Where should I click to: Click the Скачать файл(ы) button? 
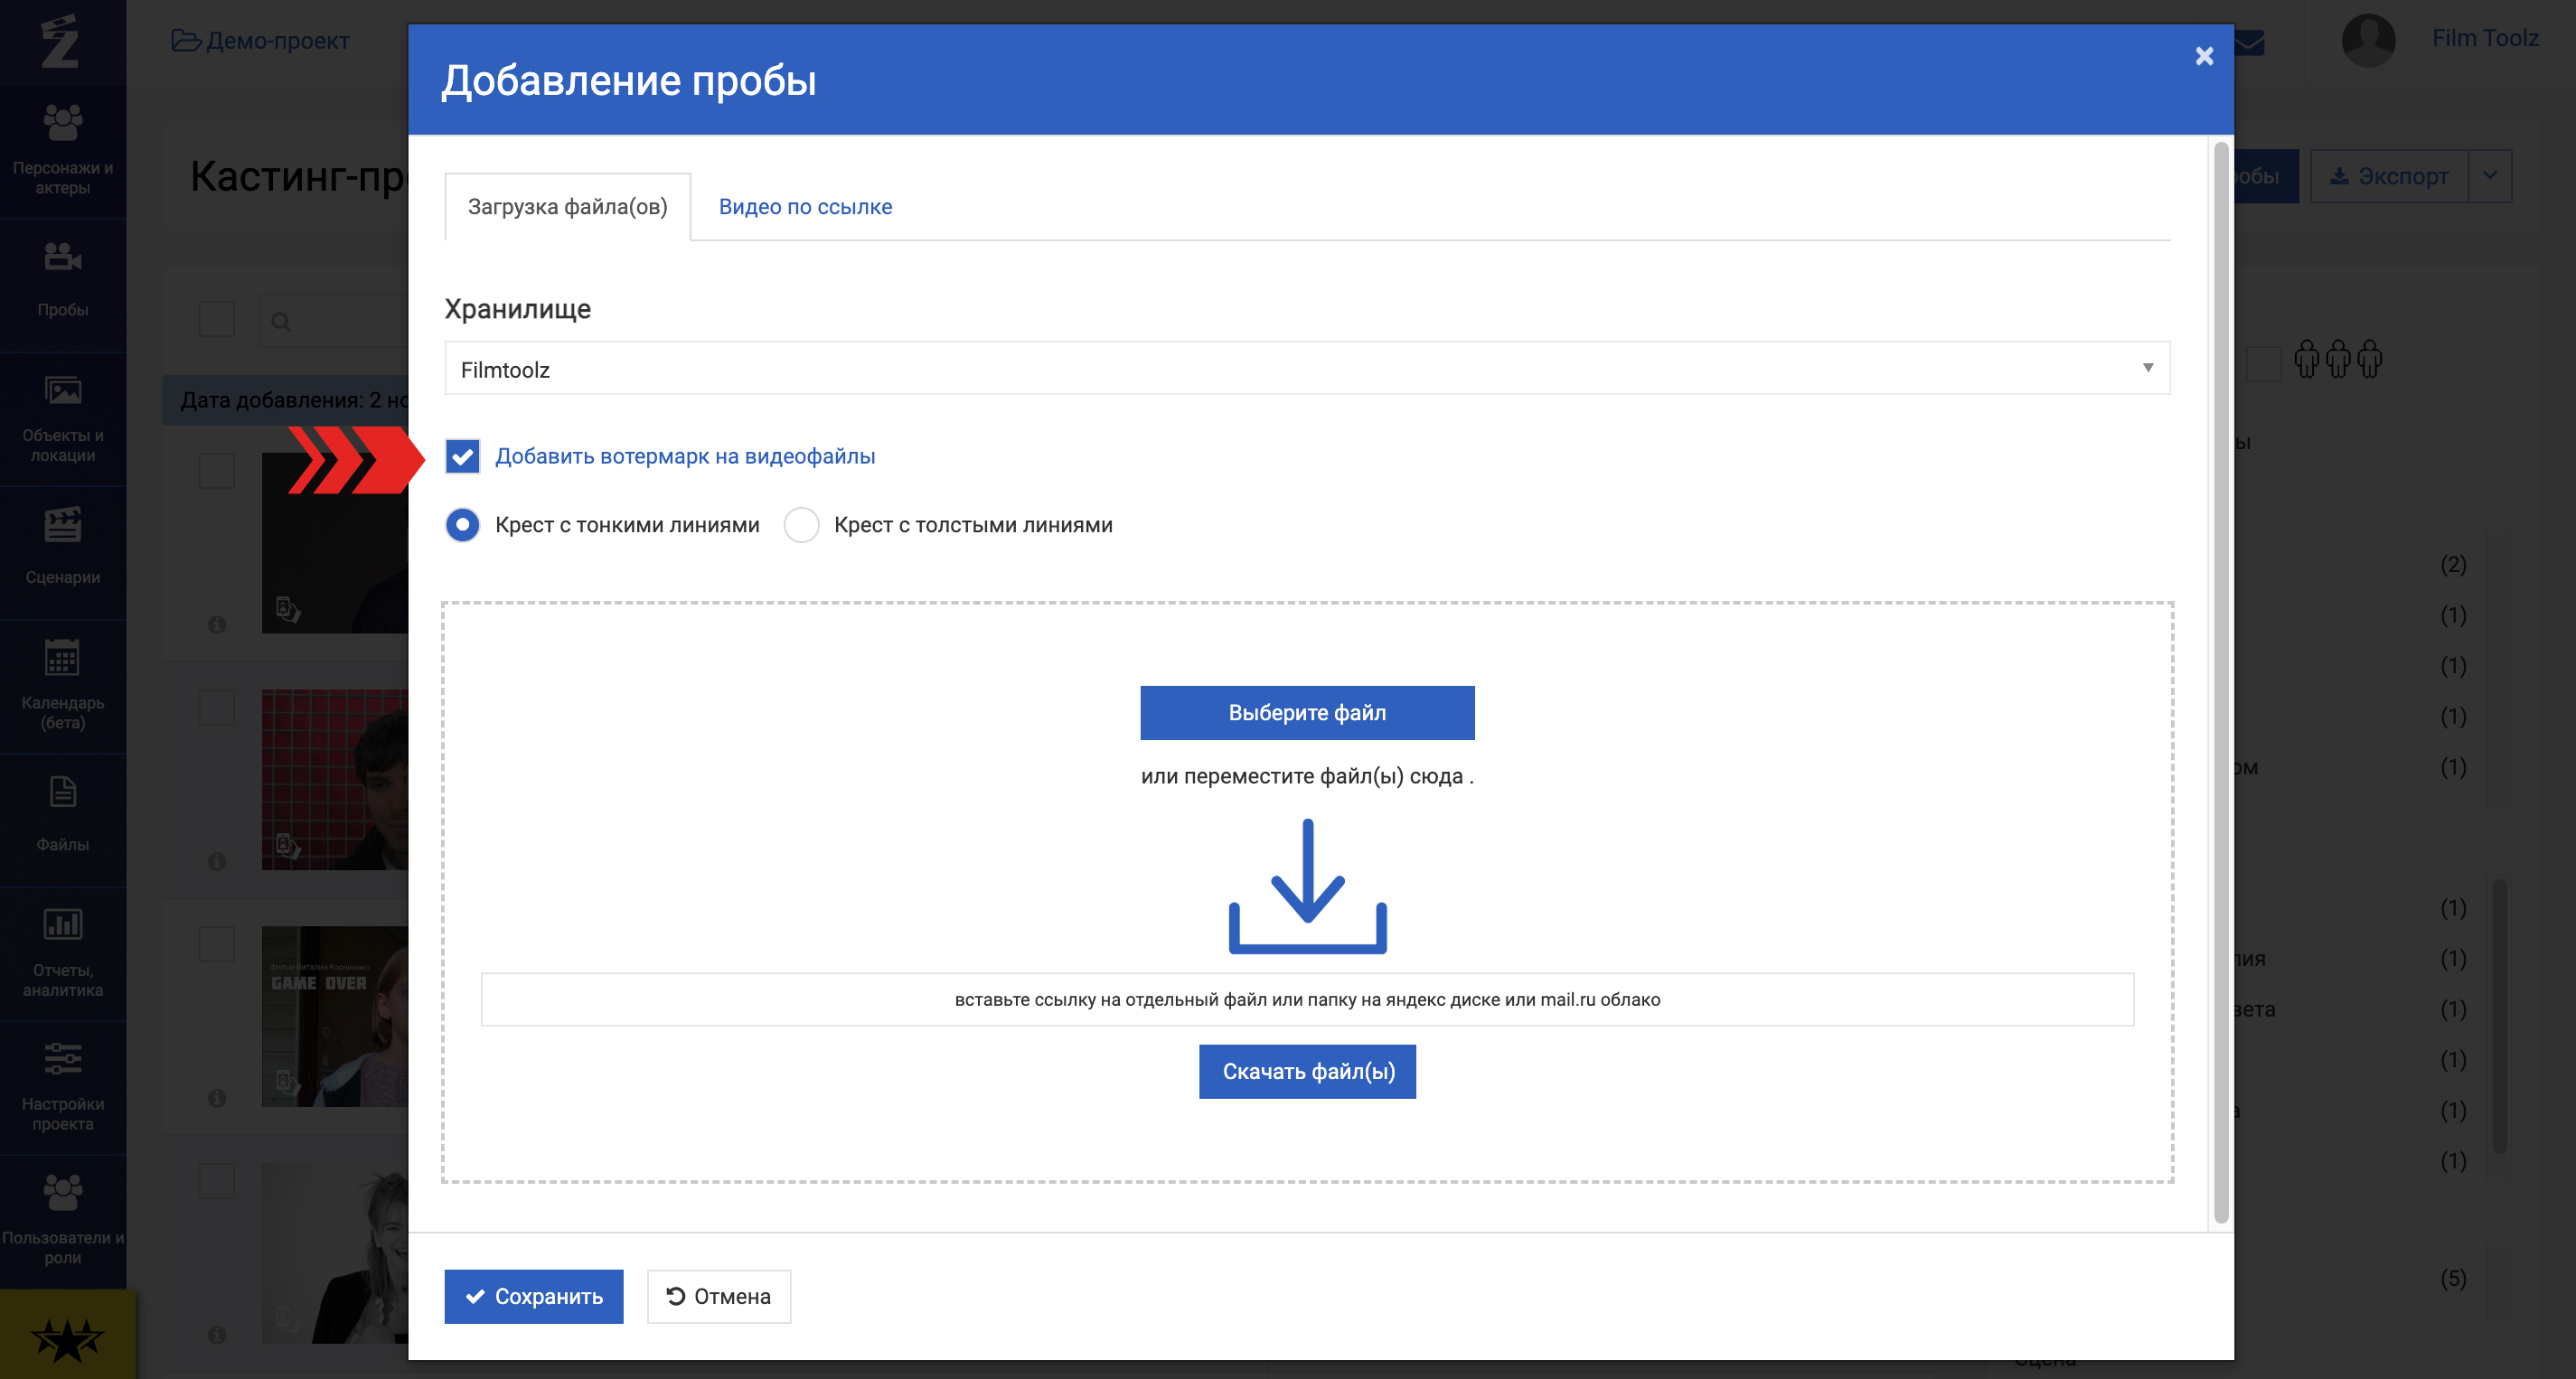pos(1307,1071)
